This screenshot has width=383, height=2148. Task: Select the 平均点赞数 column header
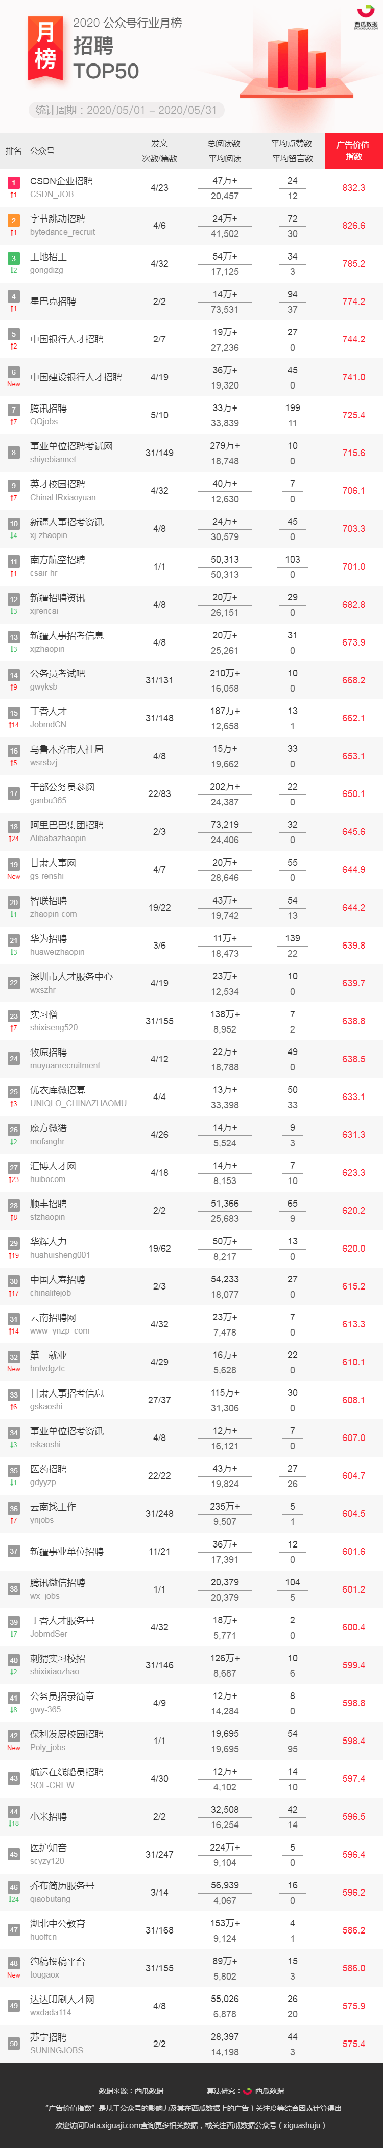pyautogui.click(x=292, y=144)
